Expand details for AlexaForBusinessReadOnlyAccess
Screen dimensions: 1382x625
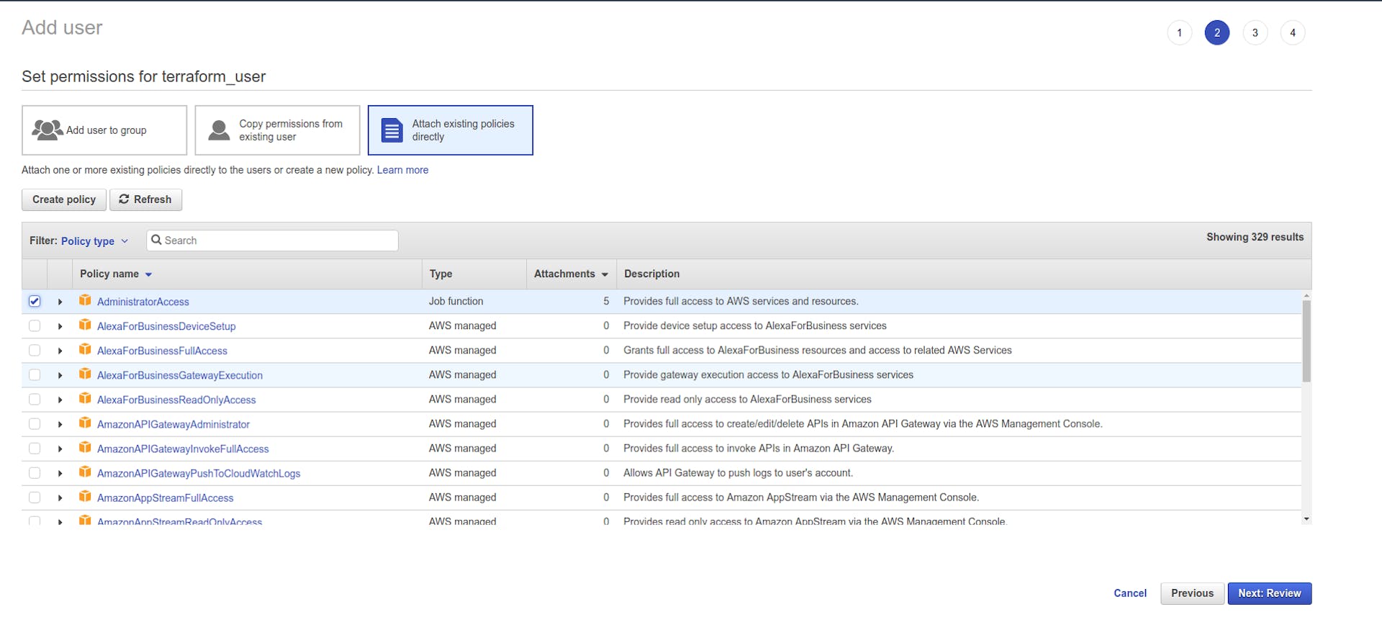point(60,400)
